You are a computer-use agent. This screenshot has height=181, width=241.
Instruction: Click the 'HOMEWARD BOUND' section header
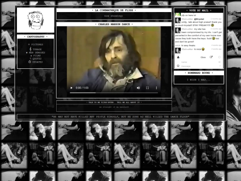[x=199, y=73]
